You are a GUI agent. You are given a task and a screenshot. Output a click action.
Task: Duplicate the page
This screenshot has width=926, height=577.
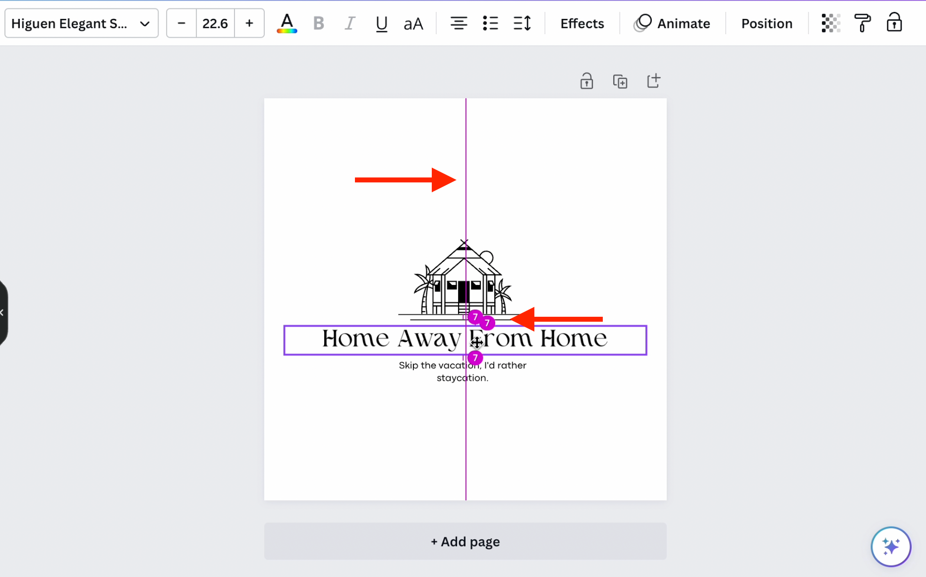click(x=620, y=81)
